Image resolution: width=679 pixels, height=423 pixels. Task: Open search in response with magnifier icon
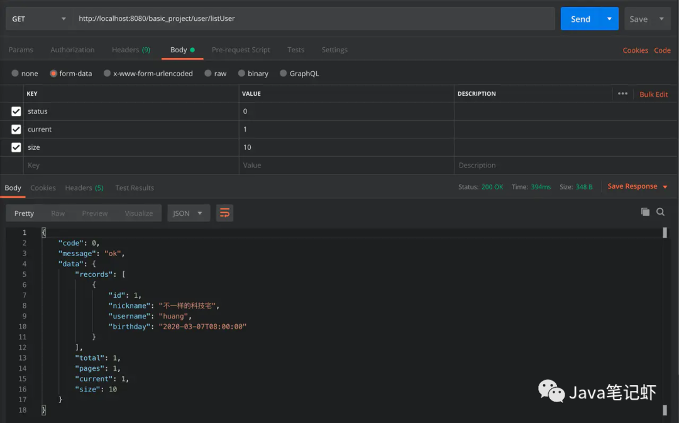[x=660, y=212]
